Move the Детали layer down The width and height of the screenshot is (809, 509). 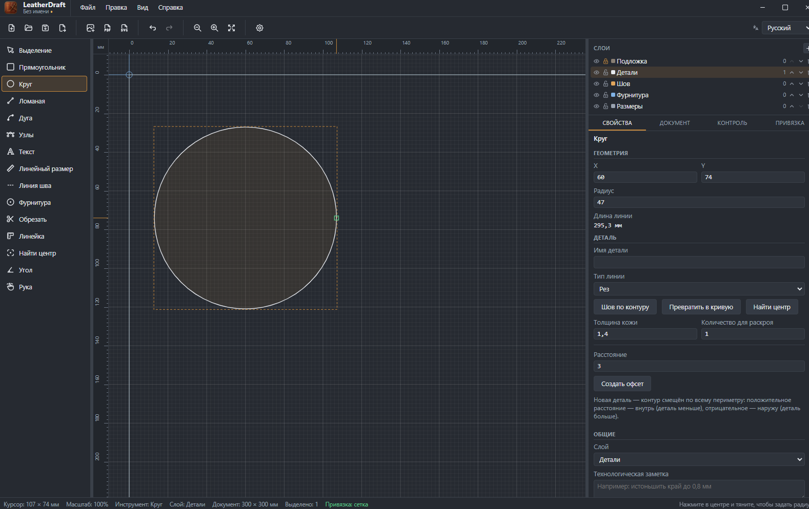pyautogui.click(x=801, y=73)
